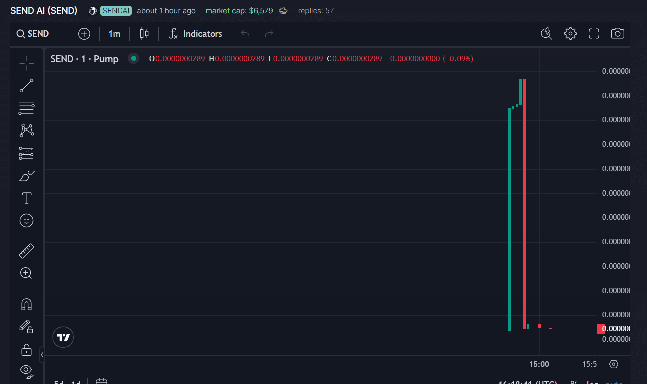This screenshot has width=647, height=384.
Task: Select the crosshair cursor tool
Action: click(x=27, y=62)
